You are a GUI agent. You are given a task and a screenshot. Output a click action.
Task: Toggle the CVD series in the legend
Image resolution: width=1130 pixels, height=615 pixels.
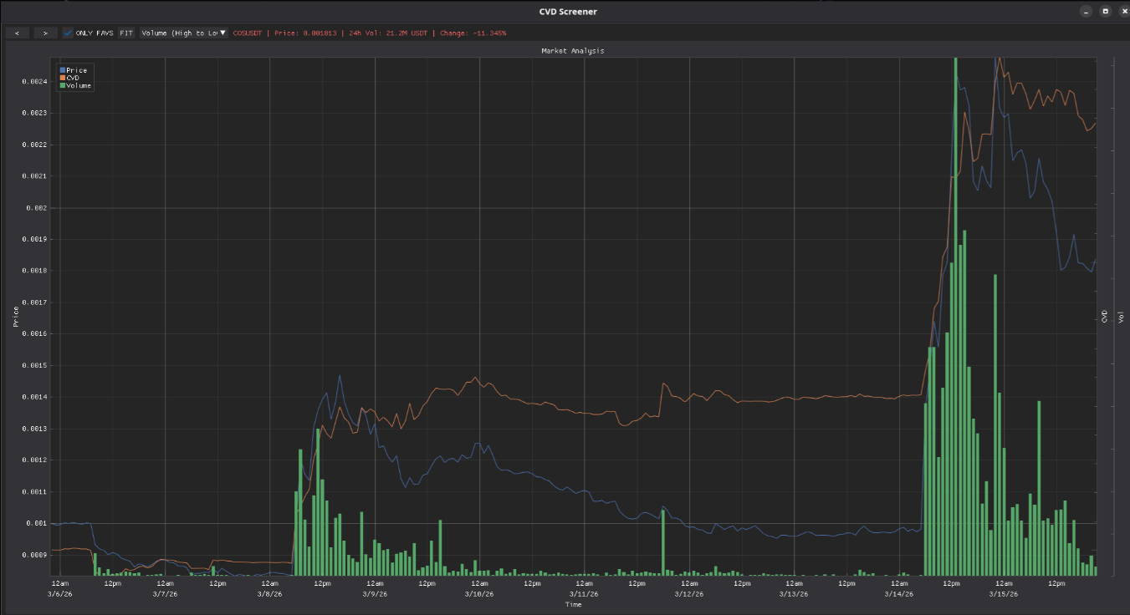72,78
